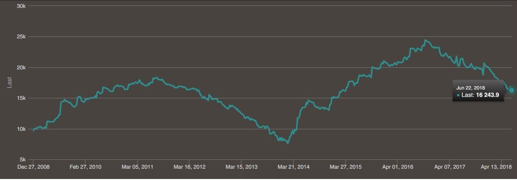Click the Apr 13, 2018 date label
The width and height of the screenshot is (517, 180).
[x=496, y=167]
